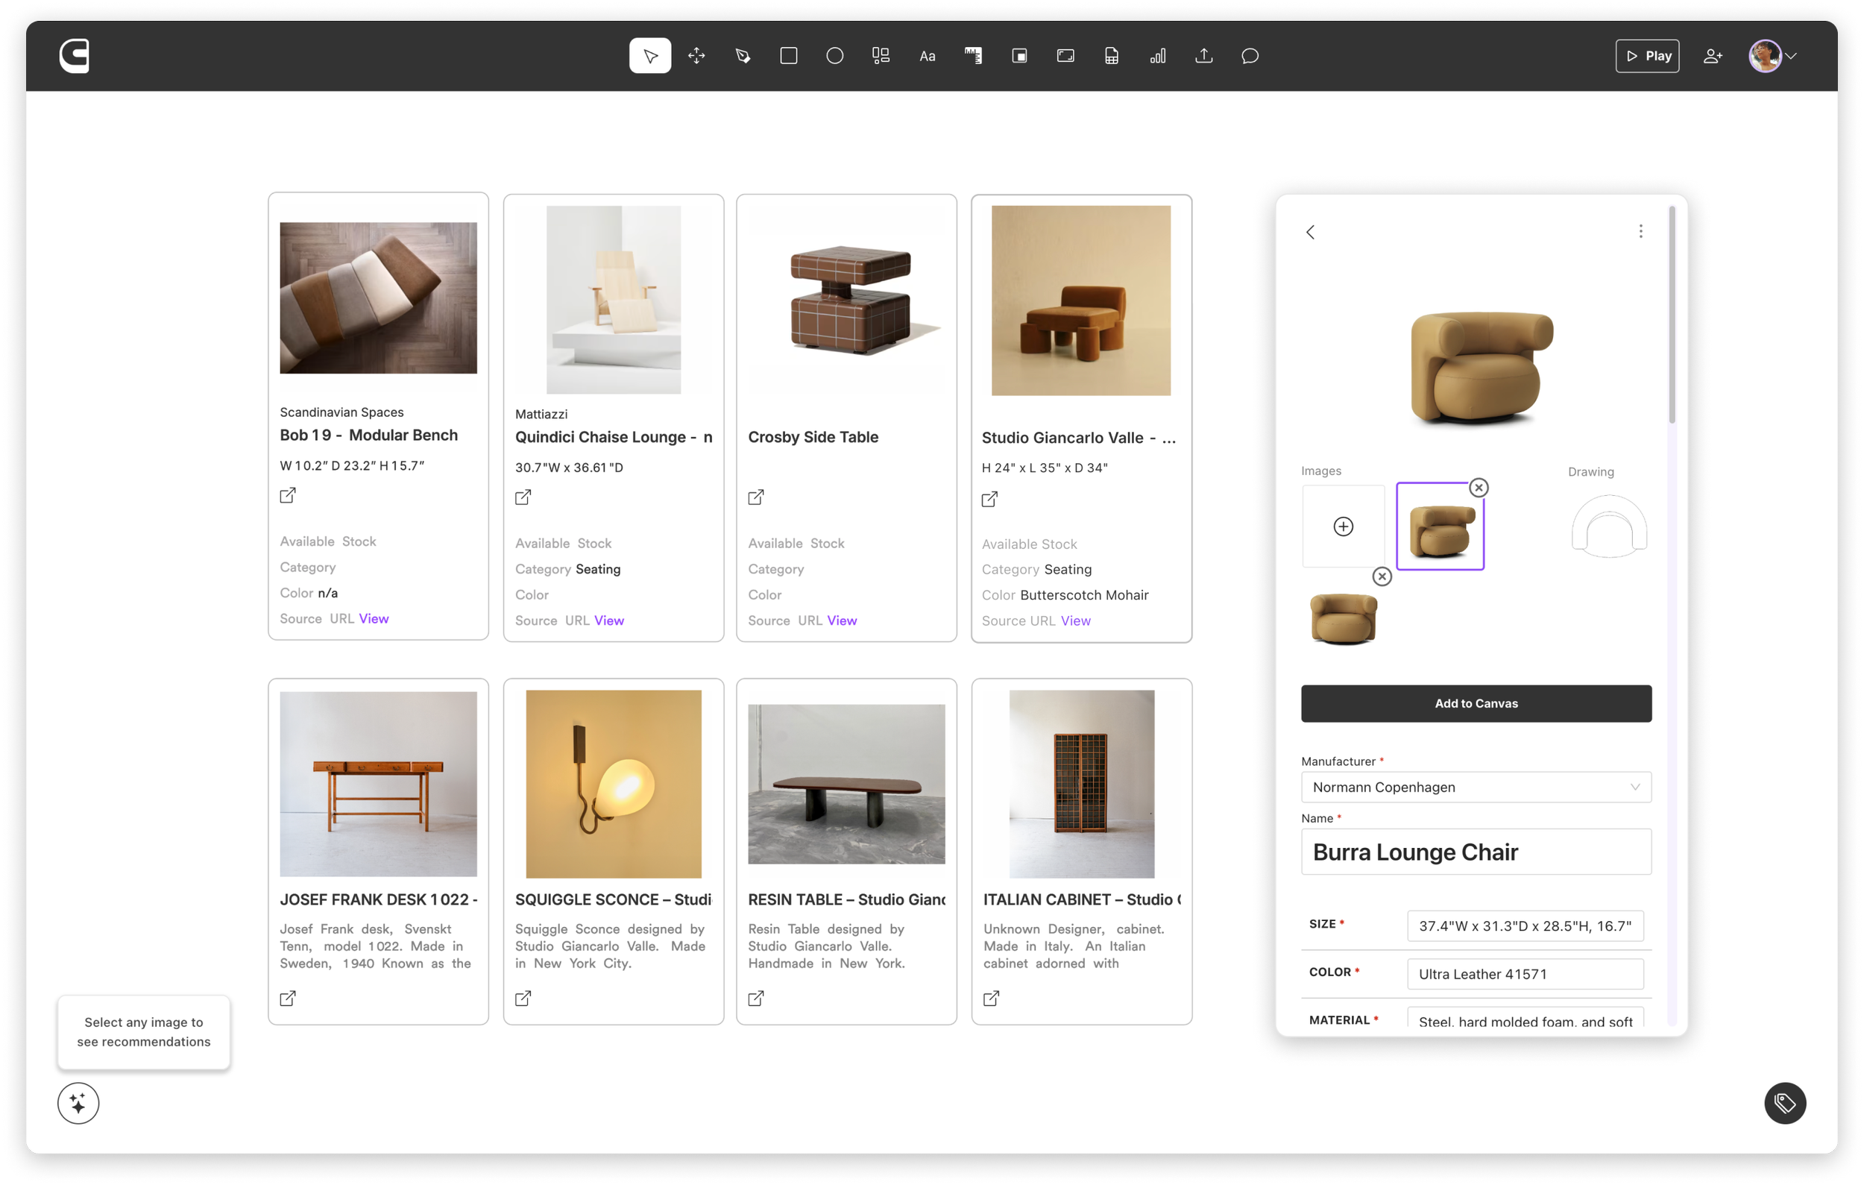The width and height of the screenshot is (1864, 1185).
Task: Choose the Text tool labeled Aa
Action: pyautogui.click(x=927, y=56)
